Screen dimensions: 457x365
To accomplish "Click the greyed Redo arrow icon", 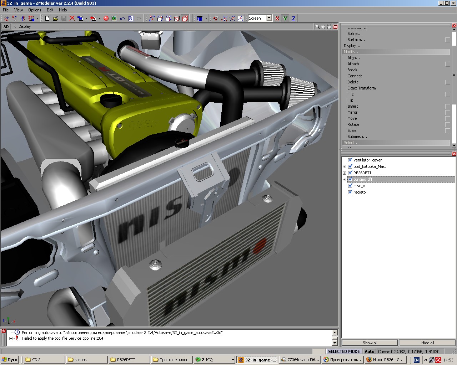I will coord(139,18).
